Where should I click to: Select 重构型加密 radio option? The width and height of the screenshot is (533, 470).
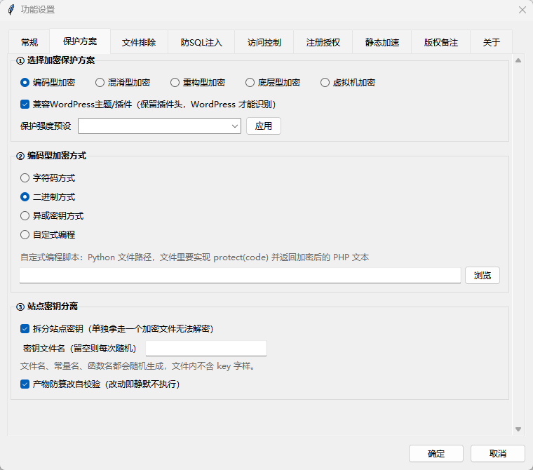[198, 83]
